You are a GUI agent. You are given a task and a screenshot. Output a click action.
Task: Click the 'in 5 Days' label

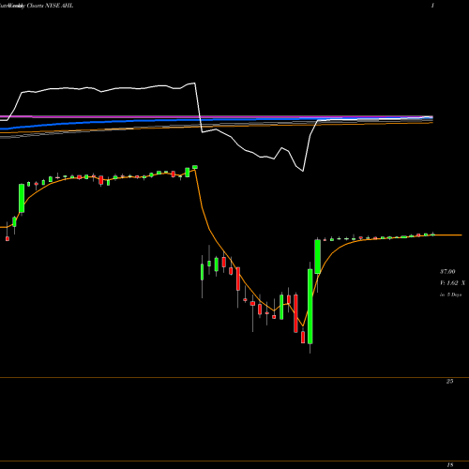(x=450, y=295)
